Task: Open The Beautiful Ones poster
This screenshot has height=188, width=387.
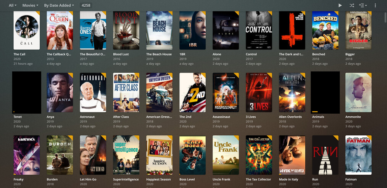Action: pyautogui.click(x=93, y=31)
